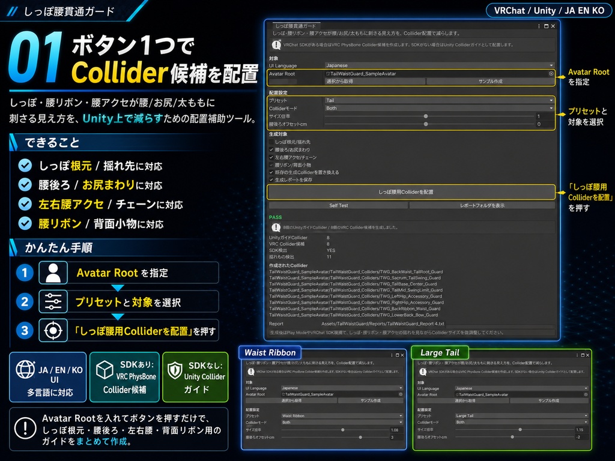Click the object picker circle beside the main Avatar Root field
This screenshot has width=615, height=461.
click(x=551, y=74)
